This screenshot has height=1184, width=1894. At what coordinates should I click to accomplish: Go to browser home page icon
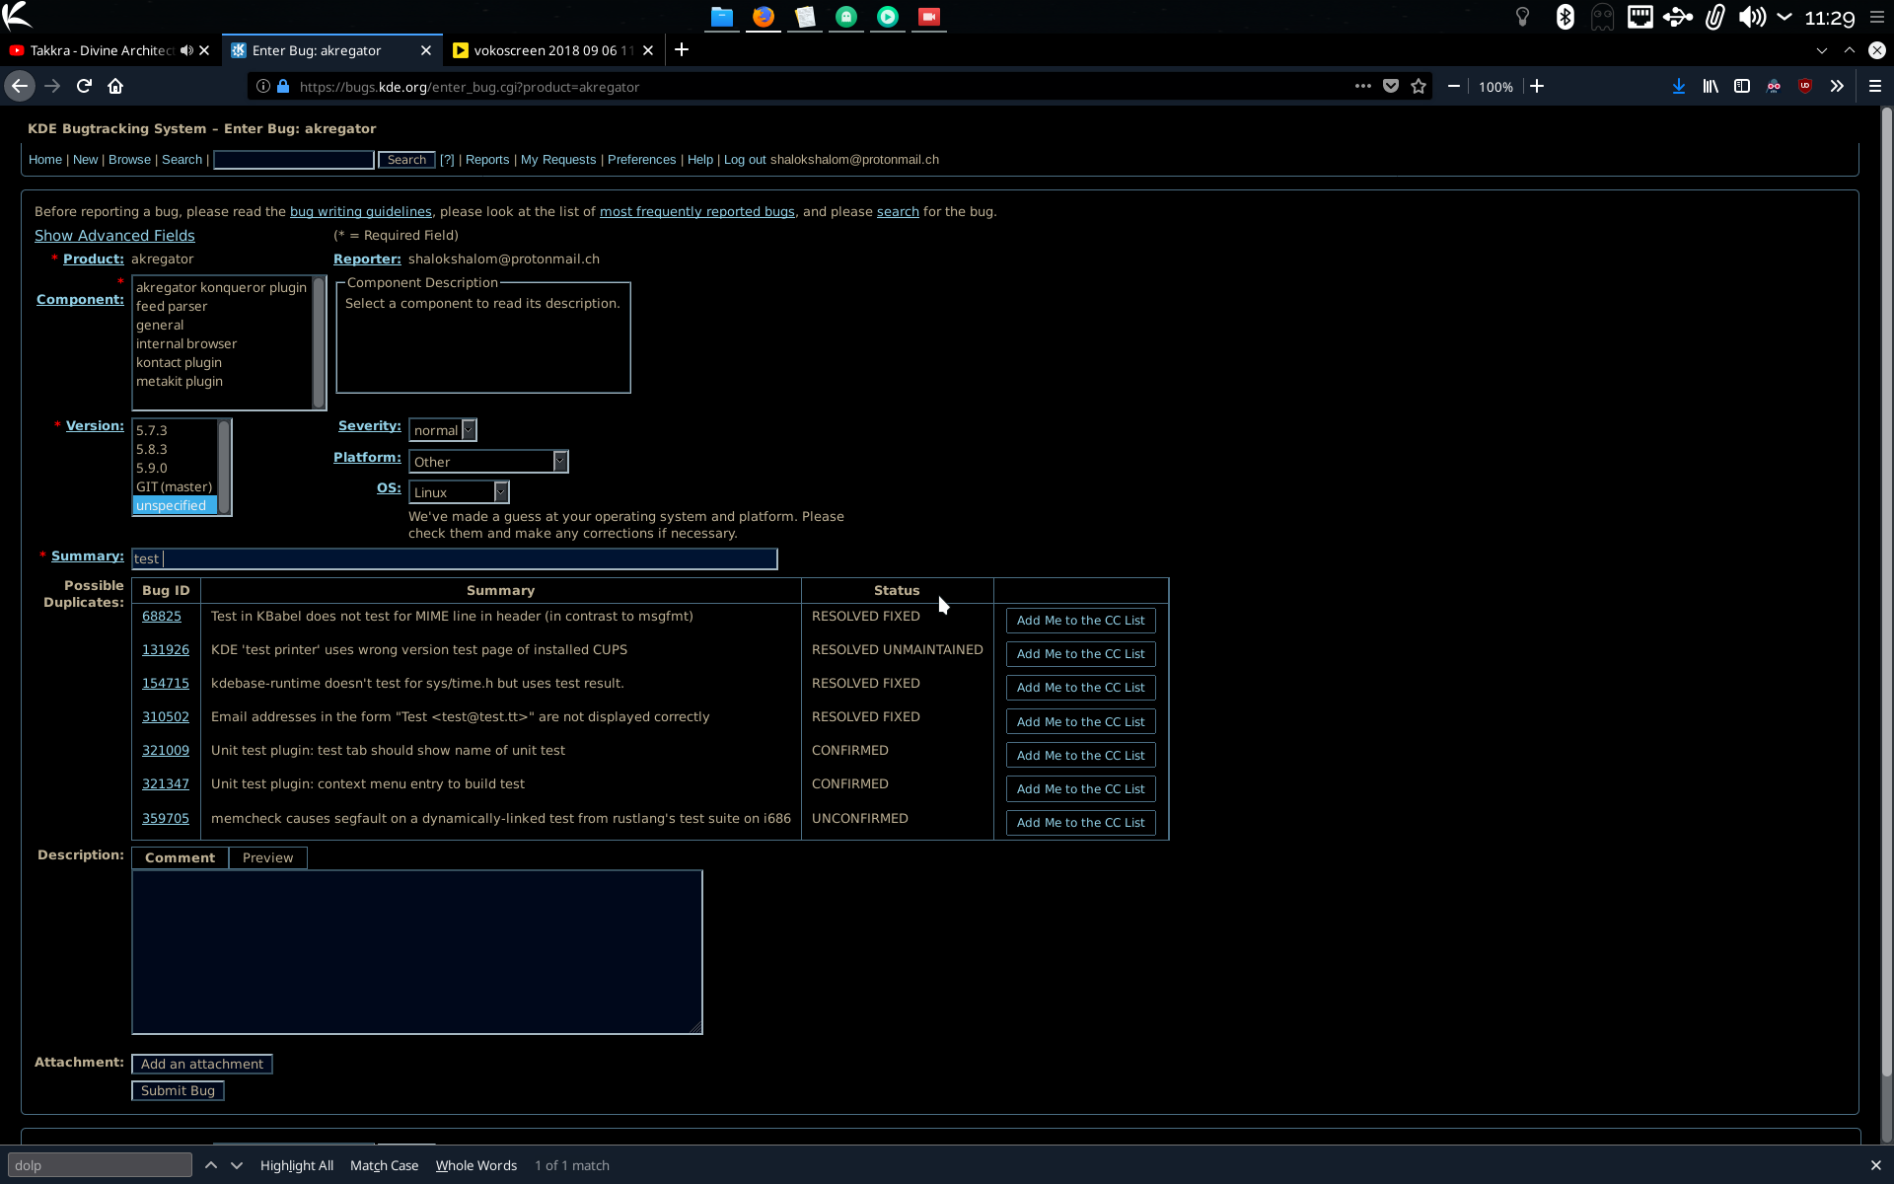point(115,86)
